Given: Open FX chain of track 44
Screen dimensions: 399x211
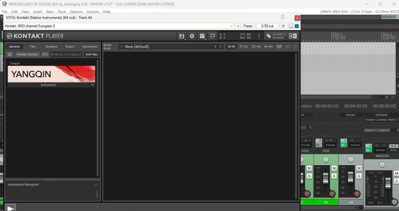Looking at the screenshot, I should (x=343, y=145).
